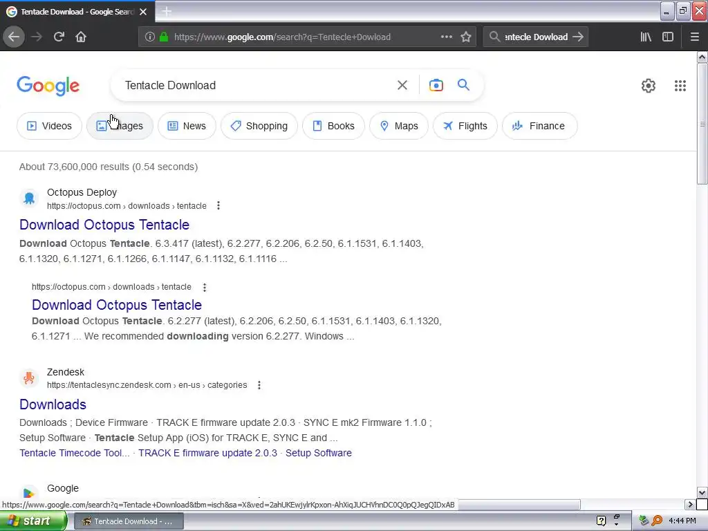
Task: Toggle the browser sidebar view
Action: 668,37
